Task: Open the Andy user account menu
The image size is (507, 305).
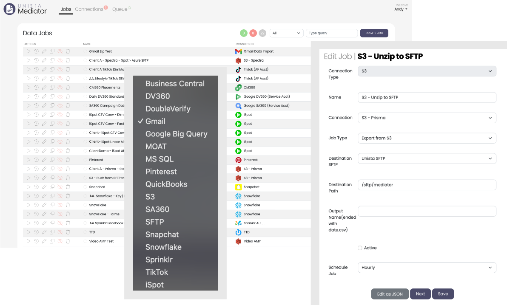Action: click(401, 9)
